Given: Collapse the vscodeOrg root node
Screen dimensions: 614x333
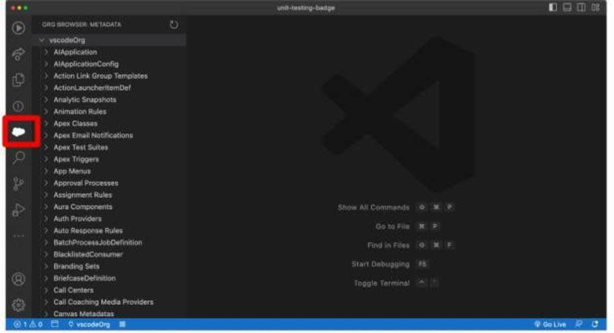Looking at the screenshot, I should [x=42, y=40].
